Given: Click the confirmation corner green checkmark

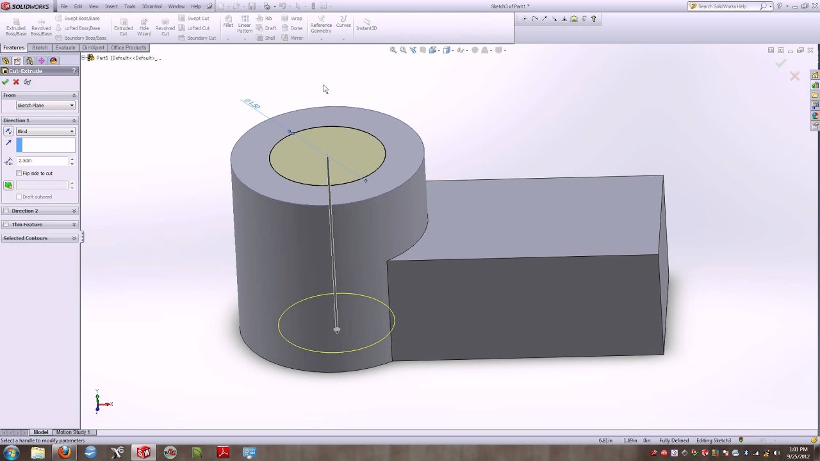Looking at the screenshot, I should pos(780,63).
